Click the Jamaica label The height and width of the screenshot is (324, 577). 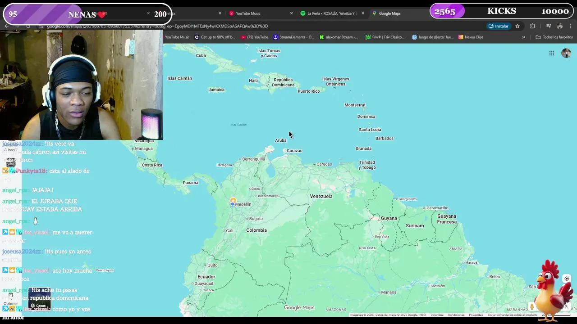[216, 90]
